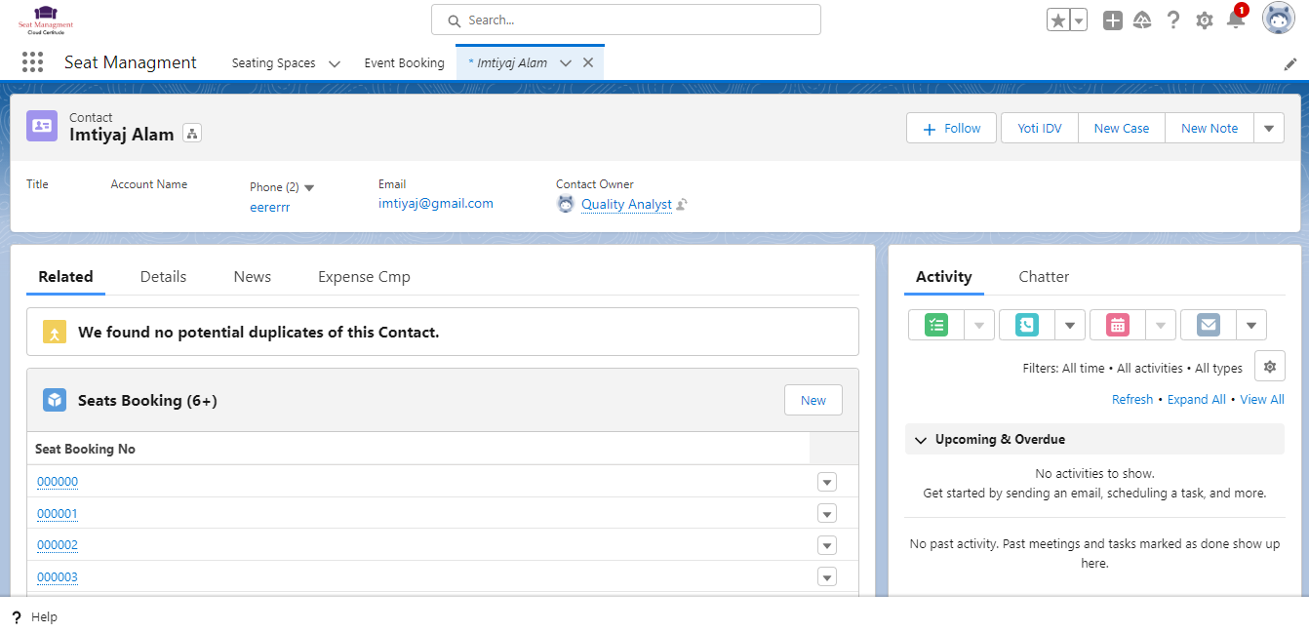The image size is (1309, 633).
Task: Open row actions dropdown for booking 000001
Action: point(827,514)
